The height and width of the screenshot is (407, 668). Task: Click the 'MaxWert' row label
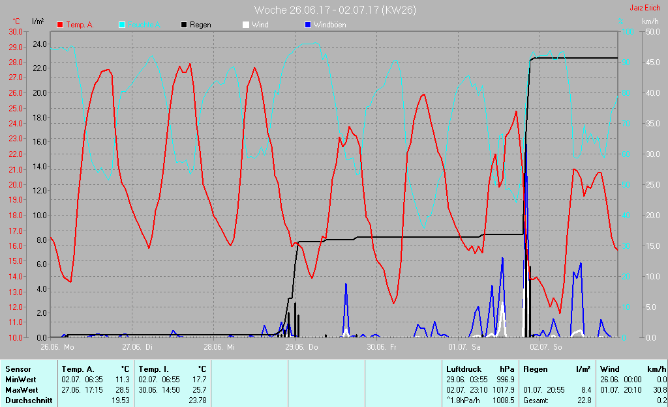pos(22,390)
